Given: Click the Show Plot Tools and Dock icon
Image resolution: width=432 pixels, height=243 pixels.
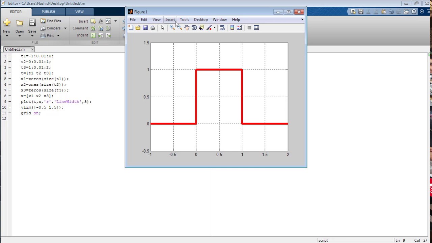Looking at the screenshot, I should [256, 28].
